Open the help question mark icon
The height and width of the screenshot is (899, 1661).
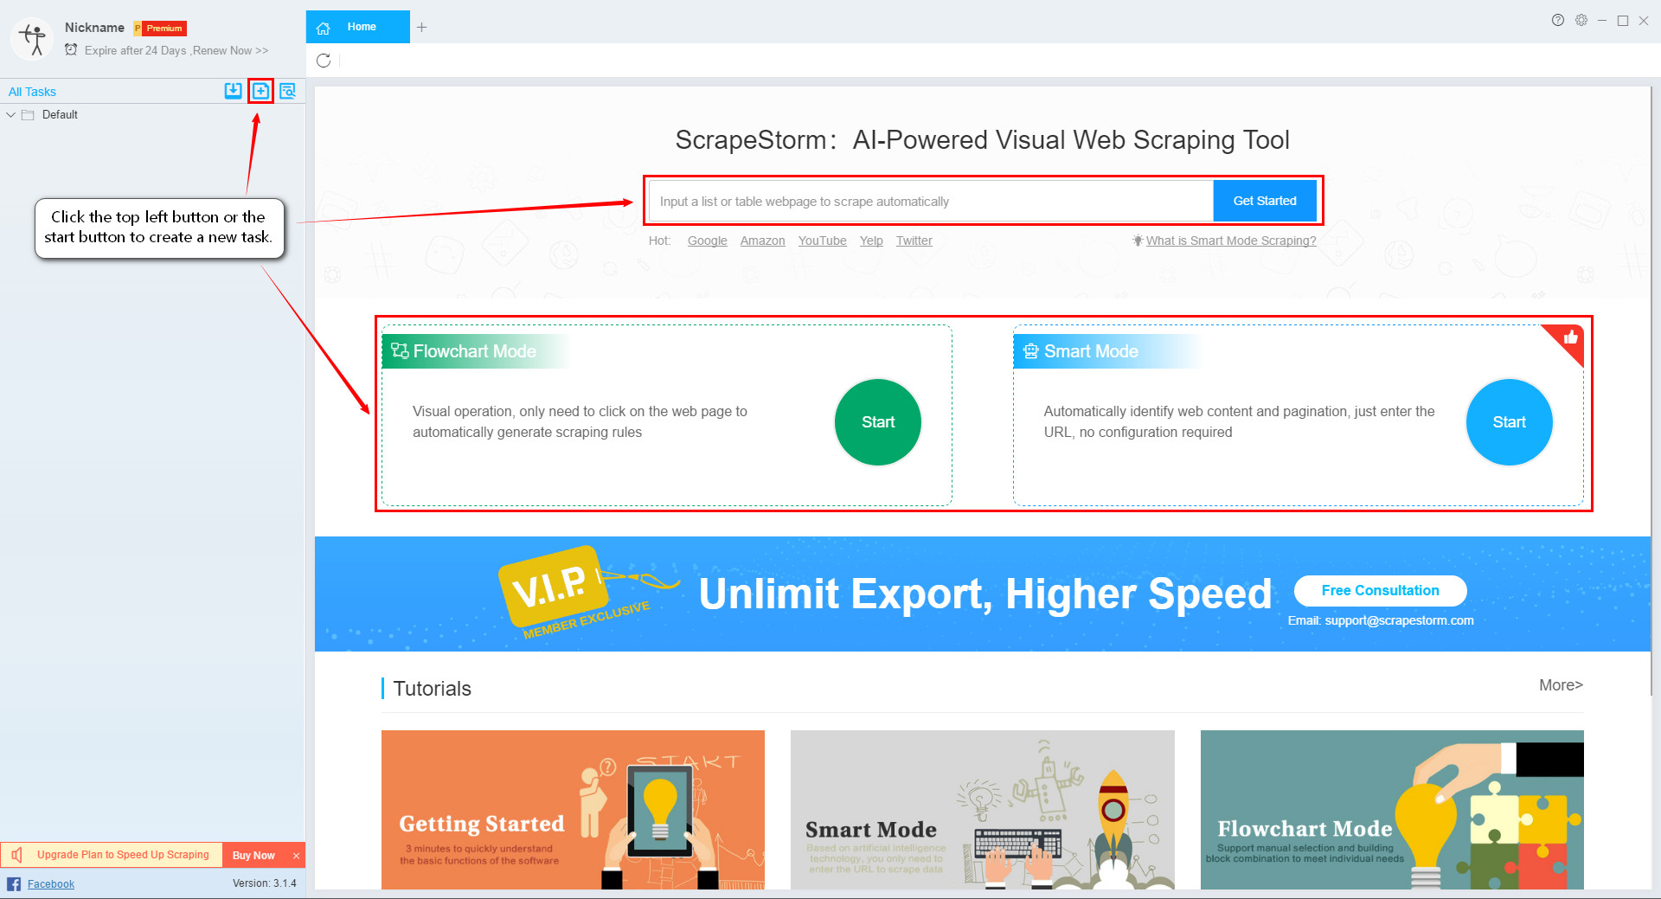pos(1557,21)
